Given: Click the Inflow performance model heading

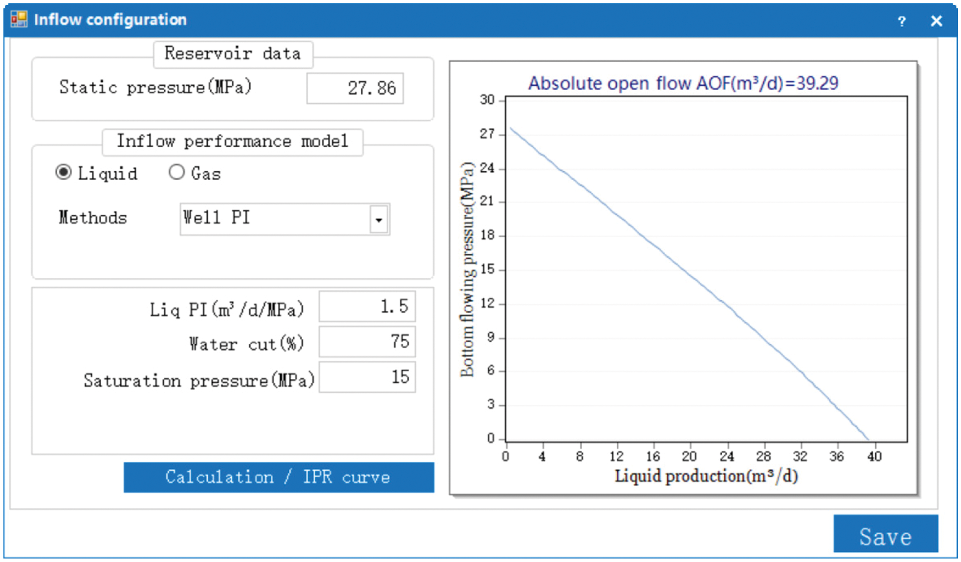Looking at the screenshot, I should [x=232, y=142].
